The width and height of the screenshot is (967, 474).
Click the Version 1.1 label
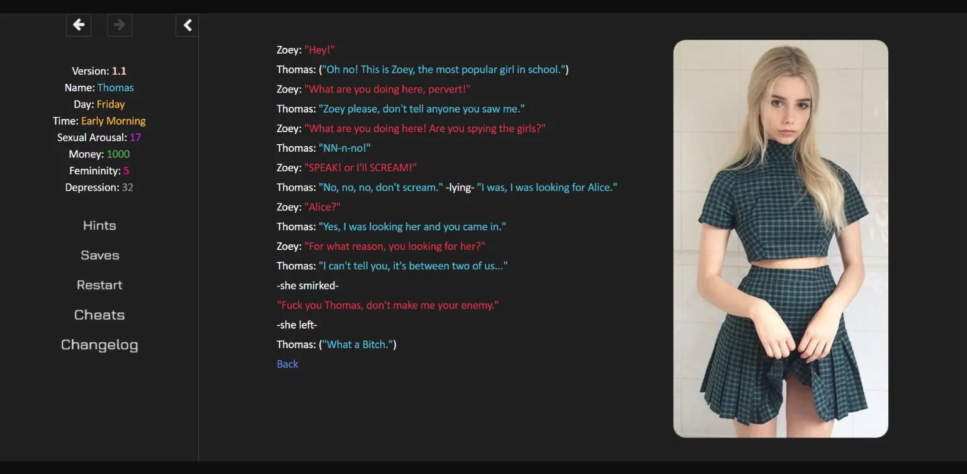coord(99,71)
